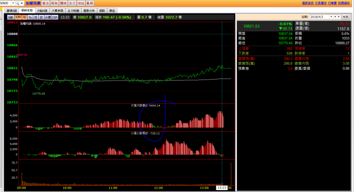The height and width of the screenshot is (192, 354).
Task: Click into the WA00 symbol input box
Action: 5,3
